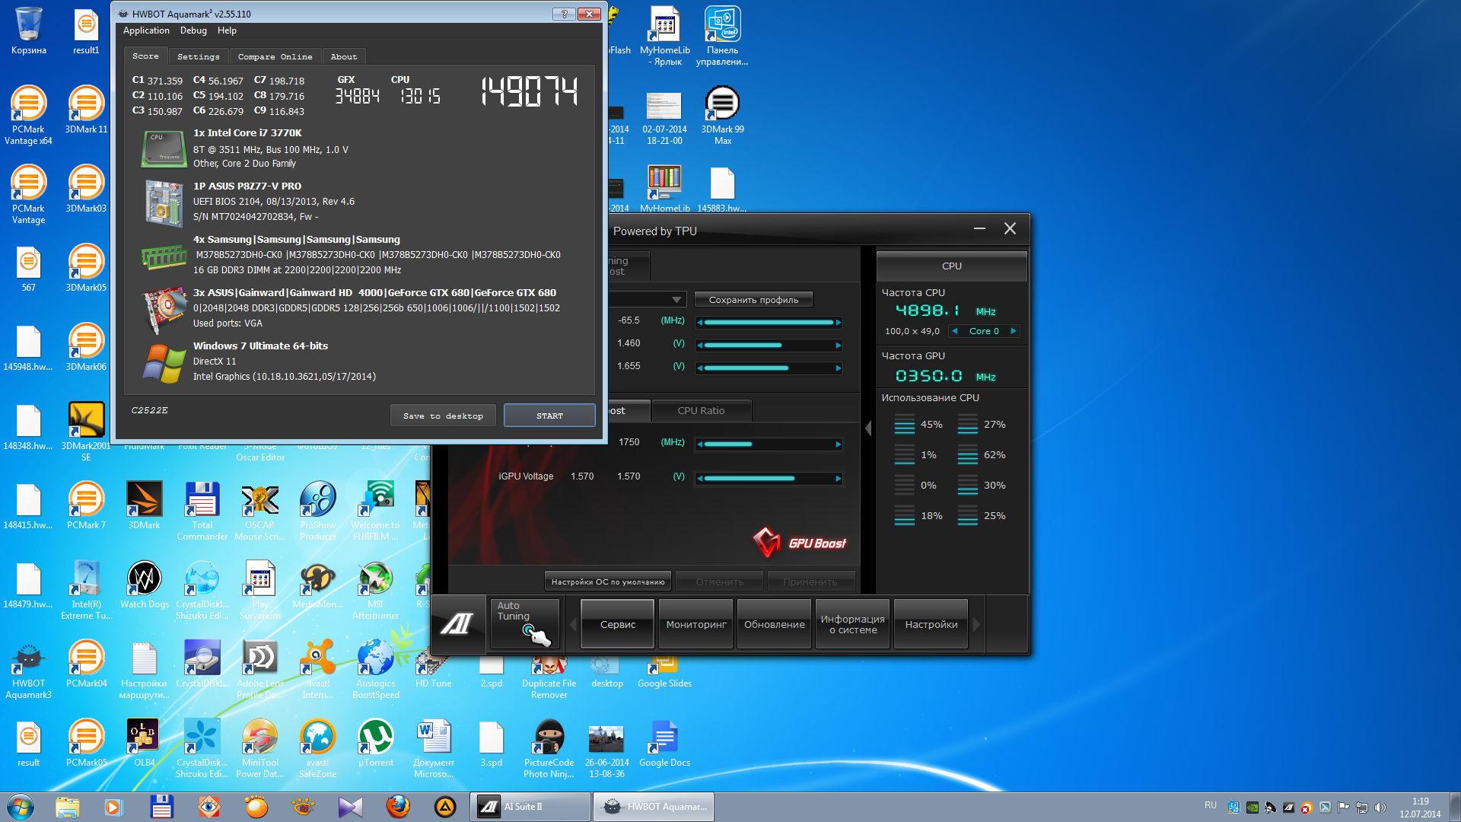This screenshot has width=1461, height=822.
Task: Decrease the 1750 MHz slider with its left arrow
Action: click(699, 444)
